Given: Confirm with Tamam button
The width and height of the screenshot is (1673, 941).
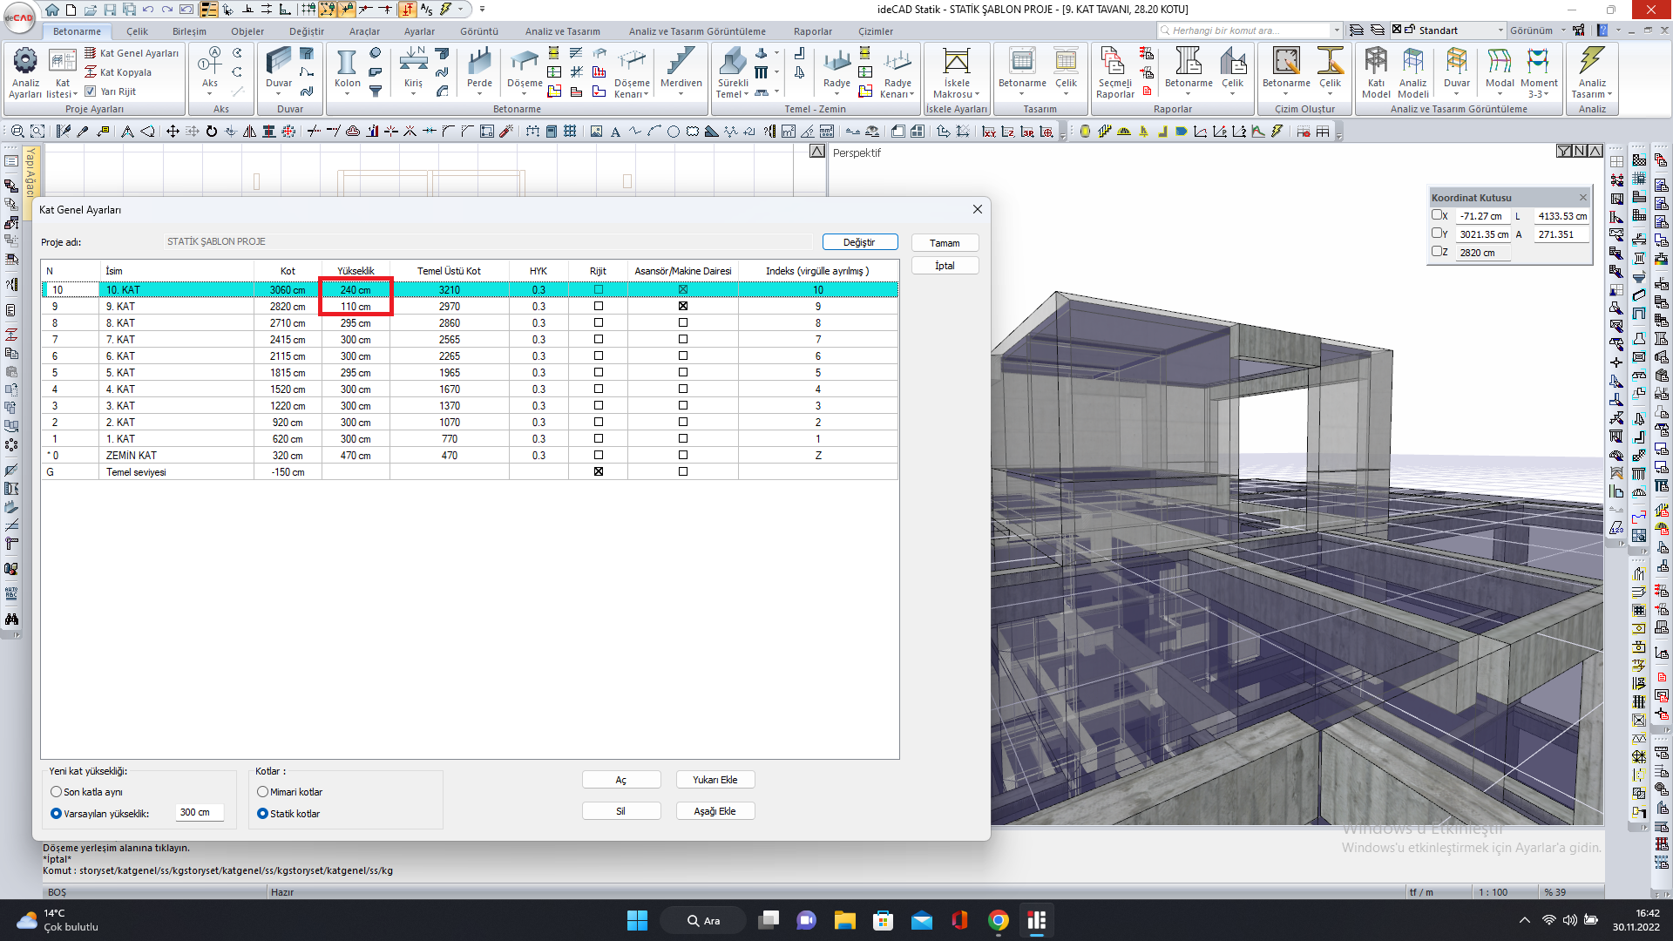Looking at the screenshot, I should 945,243.
